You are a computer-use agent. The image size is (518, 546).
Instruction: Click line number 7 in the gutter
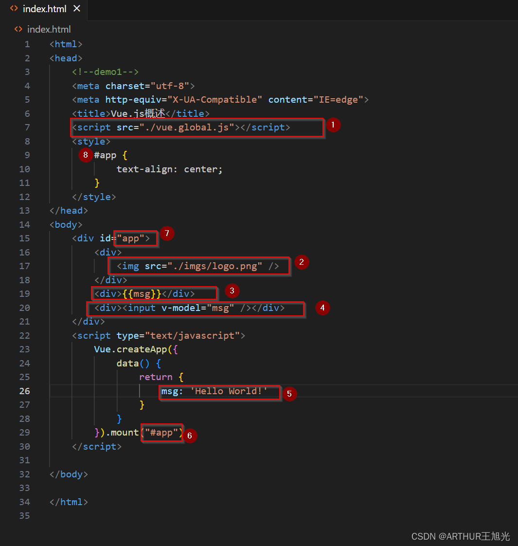[27, 127]
